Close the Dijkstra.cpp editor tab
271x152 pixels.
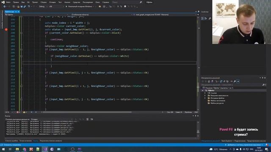(x=19, y=12)
